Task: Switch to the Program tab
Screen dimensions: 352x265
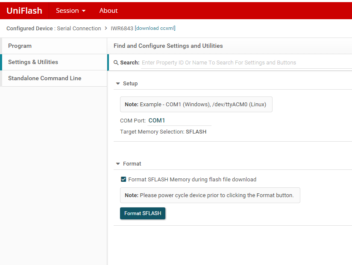Action: (x=55, y=46)
